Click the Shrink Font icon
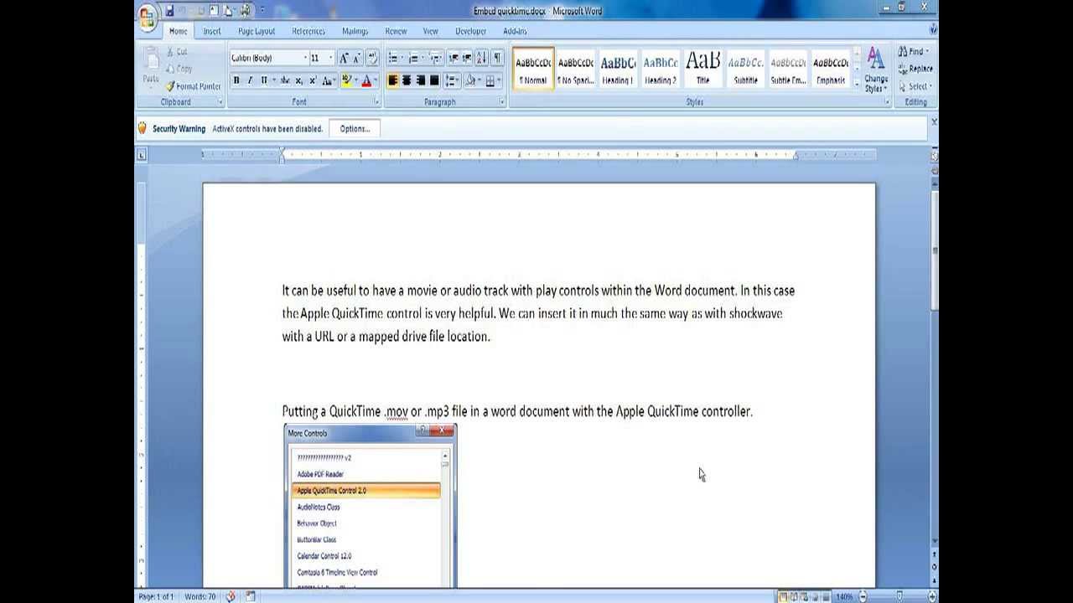The width and height of the screenshot is (1073, 603). (356, 58)
